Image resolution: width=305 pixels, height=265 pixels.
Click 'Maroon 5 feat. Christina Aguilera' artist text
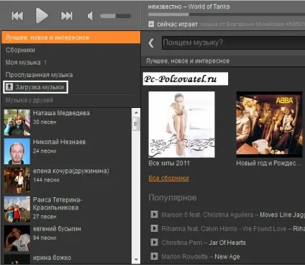point(207,215)
